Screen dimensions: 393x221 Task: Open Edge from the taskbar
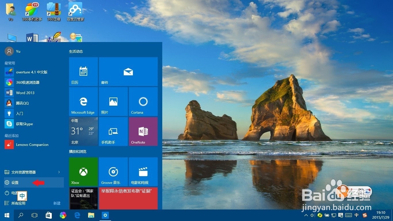[77, 215]
